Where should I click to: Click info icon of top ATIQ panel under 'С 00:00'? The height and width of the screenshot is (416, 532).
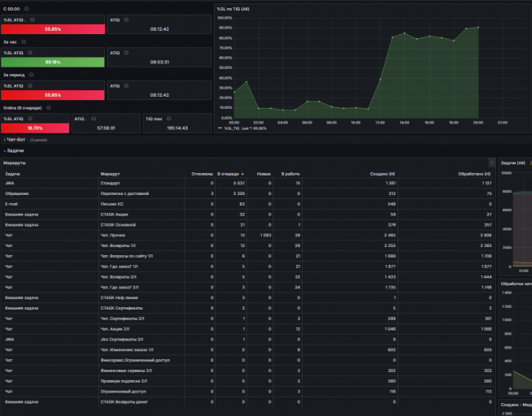coord(126,19)
